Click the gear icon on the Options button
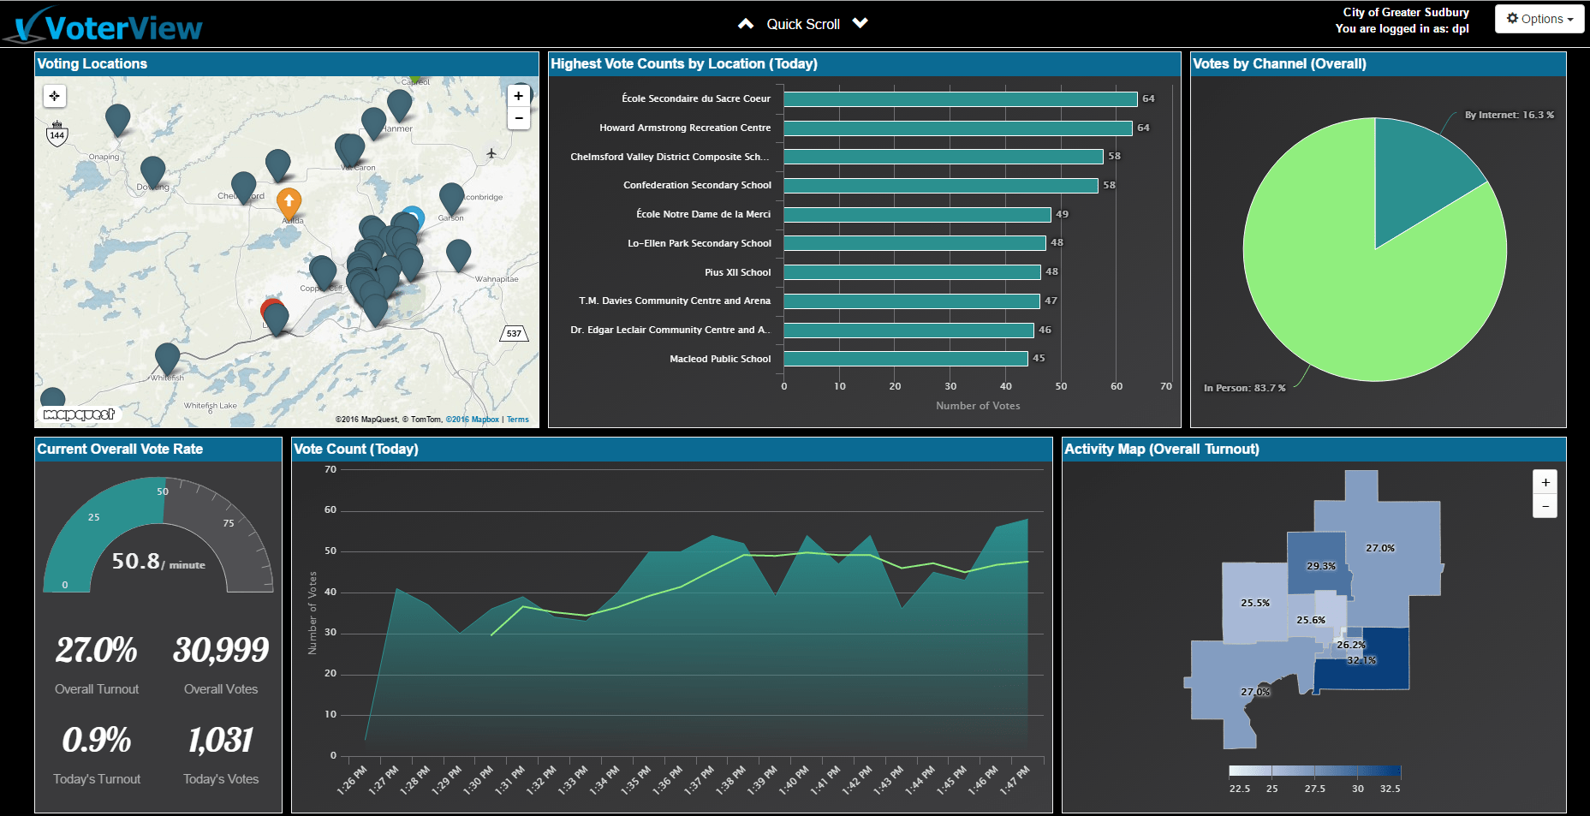 coord(1514,18)
